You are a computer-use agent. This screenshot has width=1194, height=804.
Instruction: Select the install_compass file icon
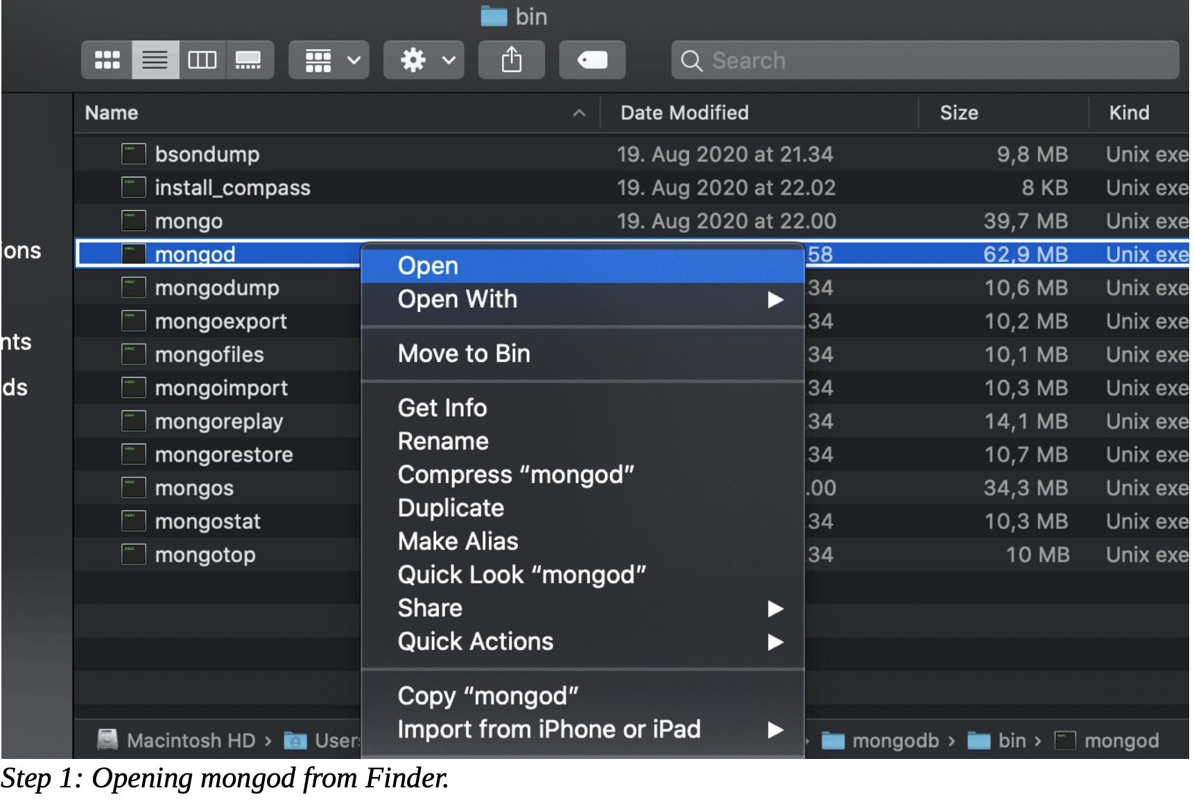[134, 187]
